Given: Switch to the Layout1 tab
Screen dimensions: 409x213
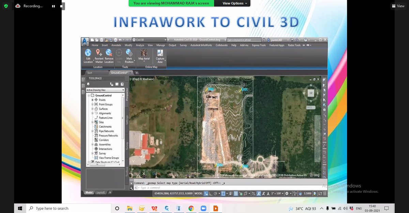Looking at the screenshot, I should (x=101, y=193).
